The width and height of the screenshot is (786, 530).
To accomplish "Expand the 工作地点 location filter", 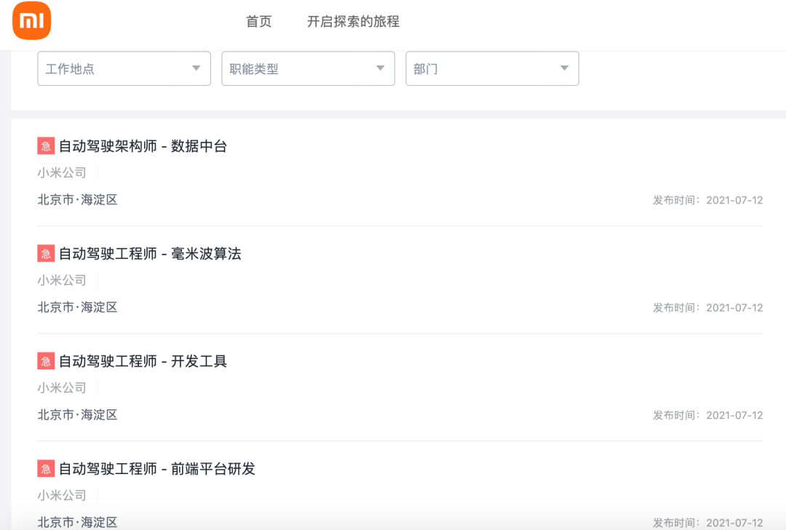I will [124, 68].
